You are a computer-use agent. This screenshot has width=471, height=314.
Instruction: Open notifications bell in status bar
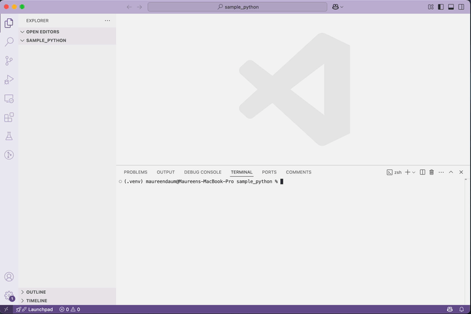click(461, 309)
